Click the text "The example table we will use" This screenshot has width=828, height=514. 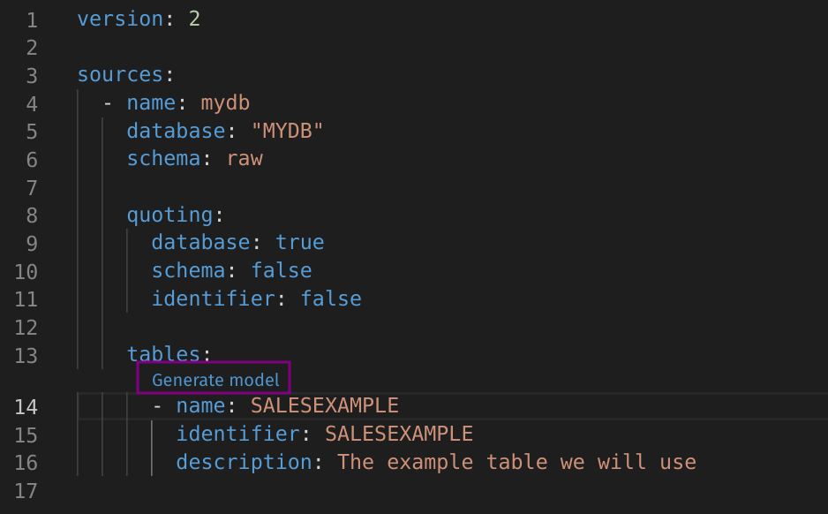point(516,462)
